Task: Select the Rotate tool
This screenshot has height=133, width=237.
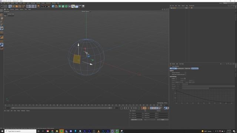Action: (20, 6)
